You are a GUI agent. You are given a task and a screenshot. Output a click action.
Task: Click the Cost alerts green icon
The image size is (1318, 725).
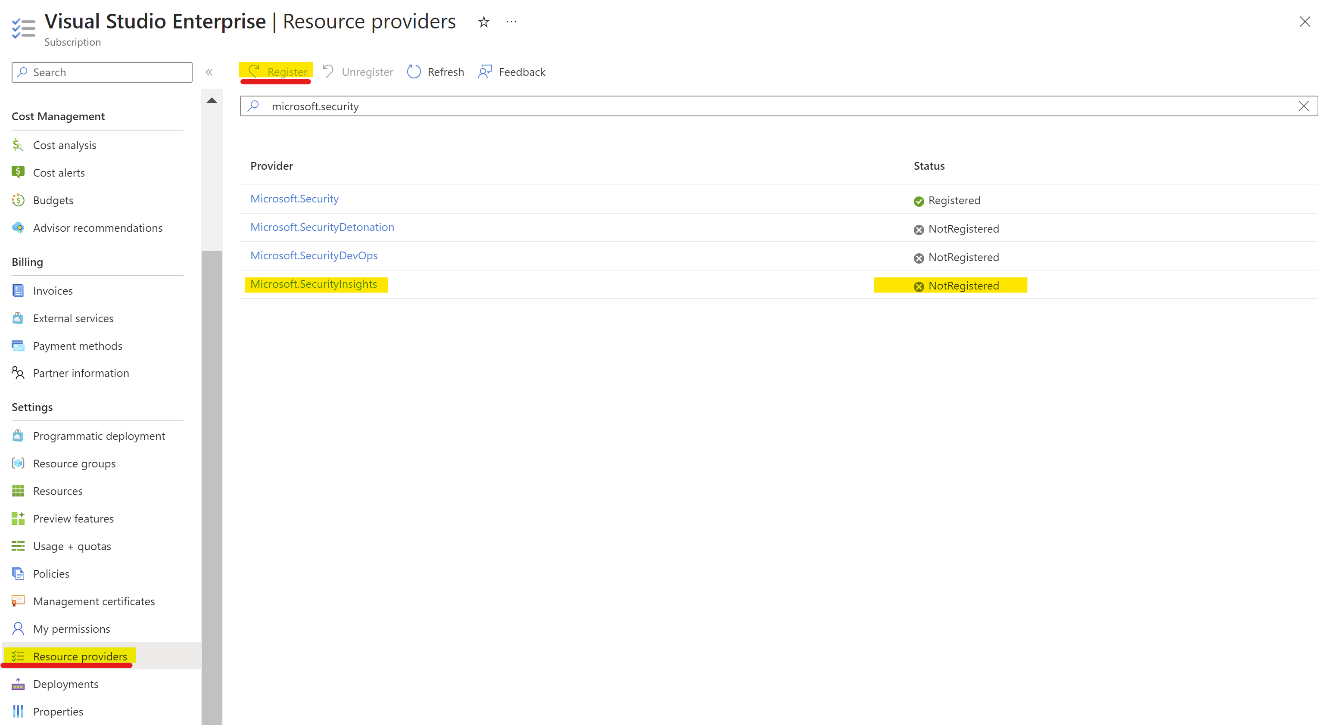[x=18, y=172]
